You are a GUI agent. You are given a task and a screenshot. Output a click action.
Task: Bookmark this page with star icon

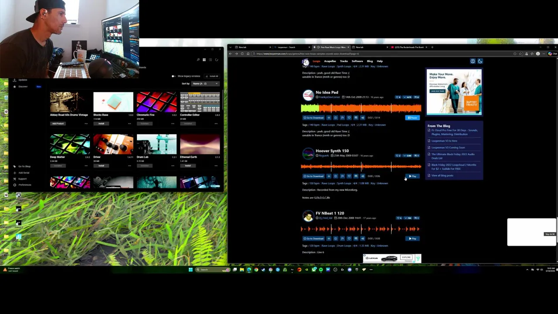[521, 54]
